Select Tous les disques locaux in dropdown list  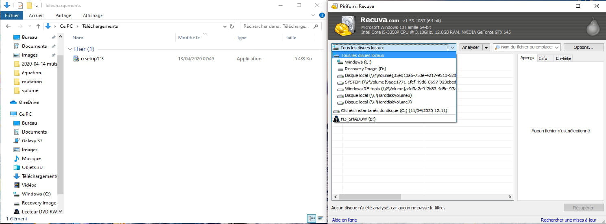(394, 55)
